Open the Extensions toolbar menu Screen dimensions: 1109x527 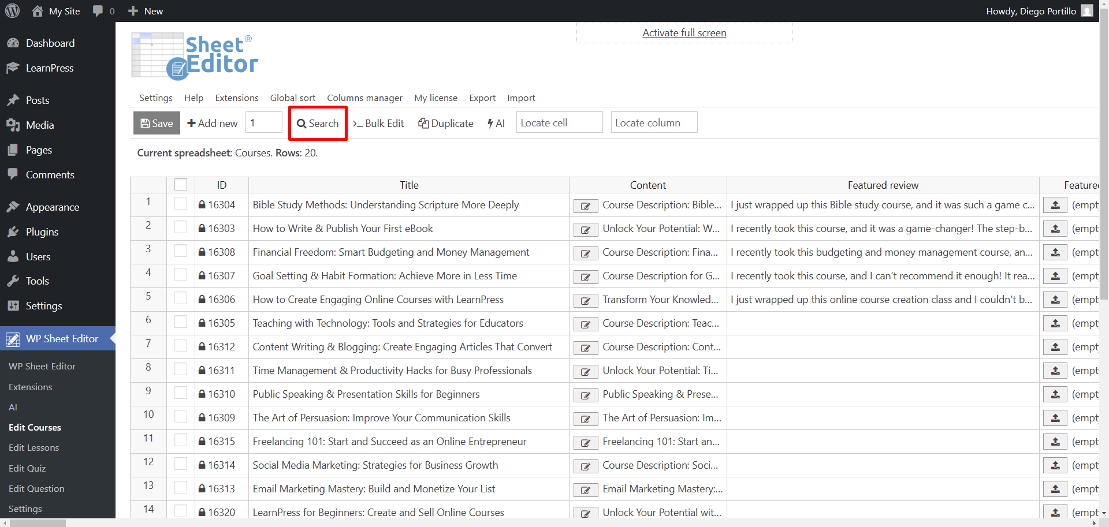pos(237,98)
